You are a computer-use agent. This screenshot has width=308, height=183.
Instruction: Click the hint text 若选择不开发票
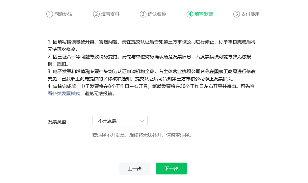142,135
